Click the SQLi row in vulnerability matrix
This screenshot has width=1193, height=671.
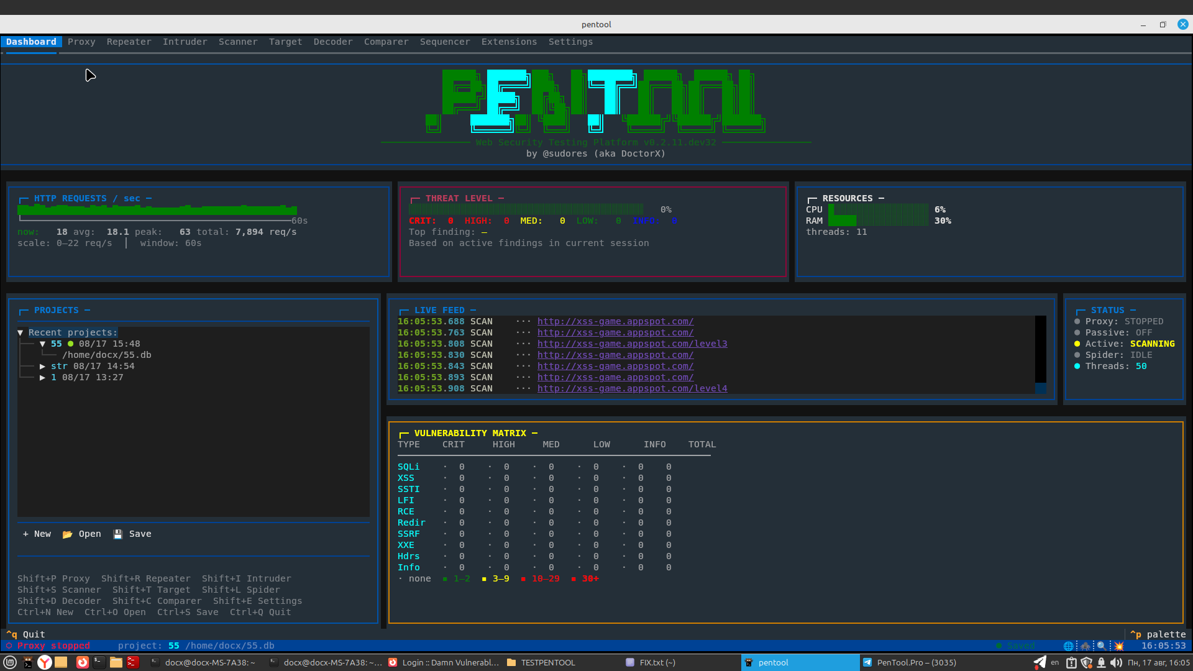click(534, 467)
